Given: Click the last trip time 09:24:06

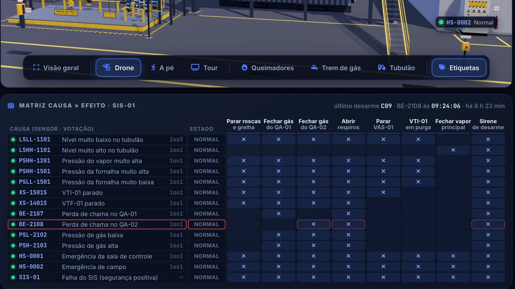Looking at the screenshot, I should 446,106.
